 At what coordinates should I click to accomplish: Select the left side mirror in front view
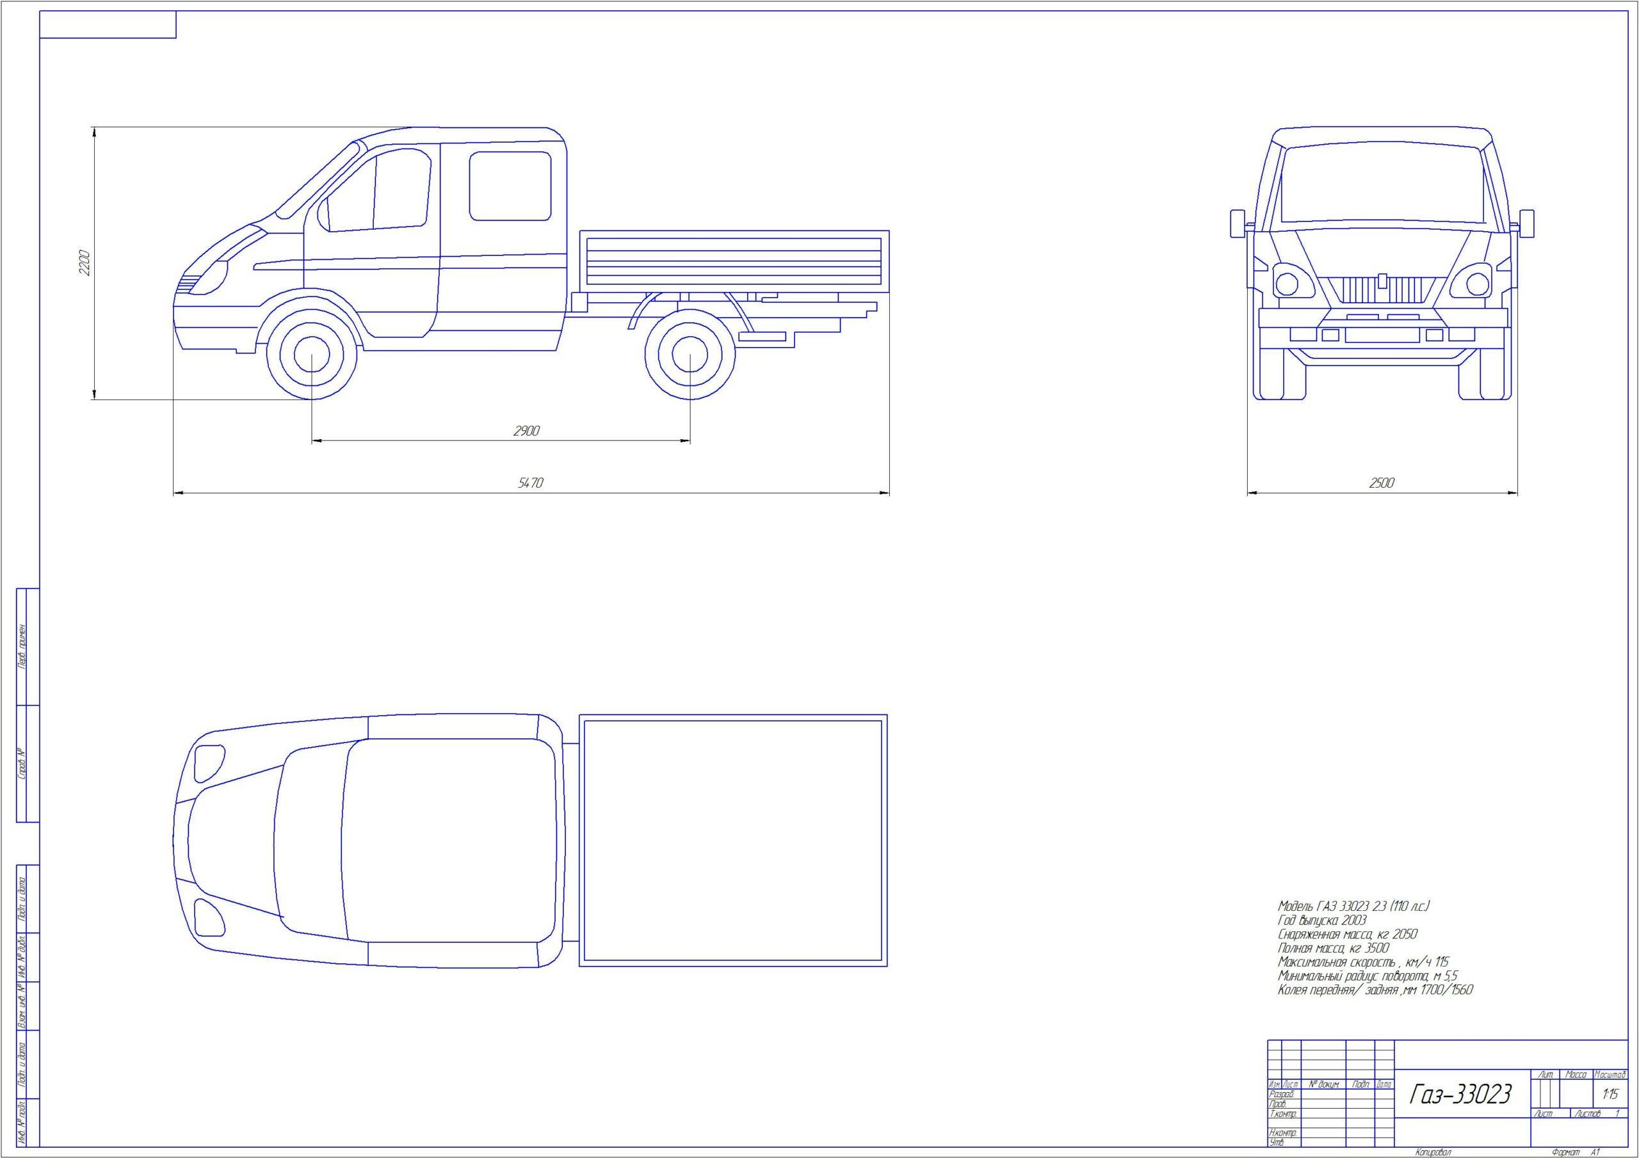tap(1237, 223)
